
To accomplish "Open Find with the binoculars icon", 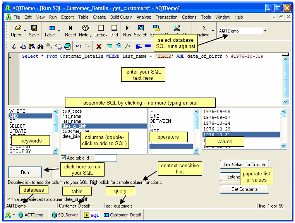I will click(40, 46).
